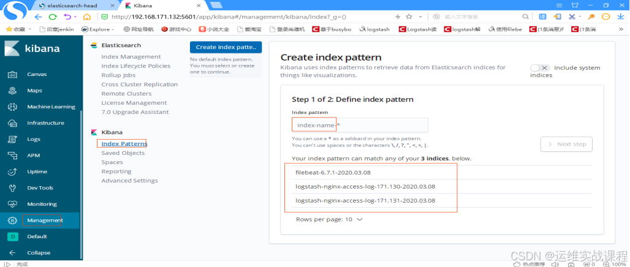Image resolution: width=630 pixels, height=267 pixels.
Task: Open Cross Cluster Replication
Action: point(139,85)
